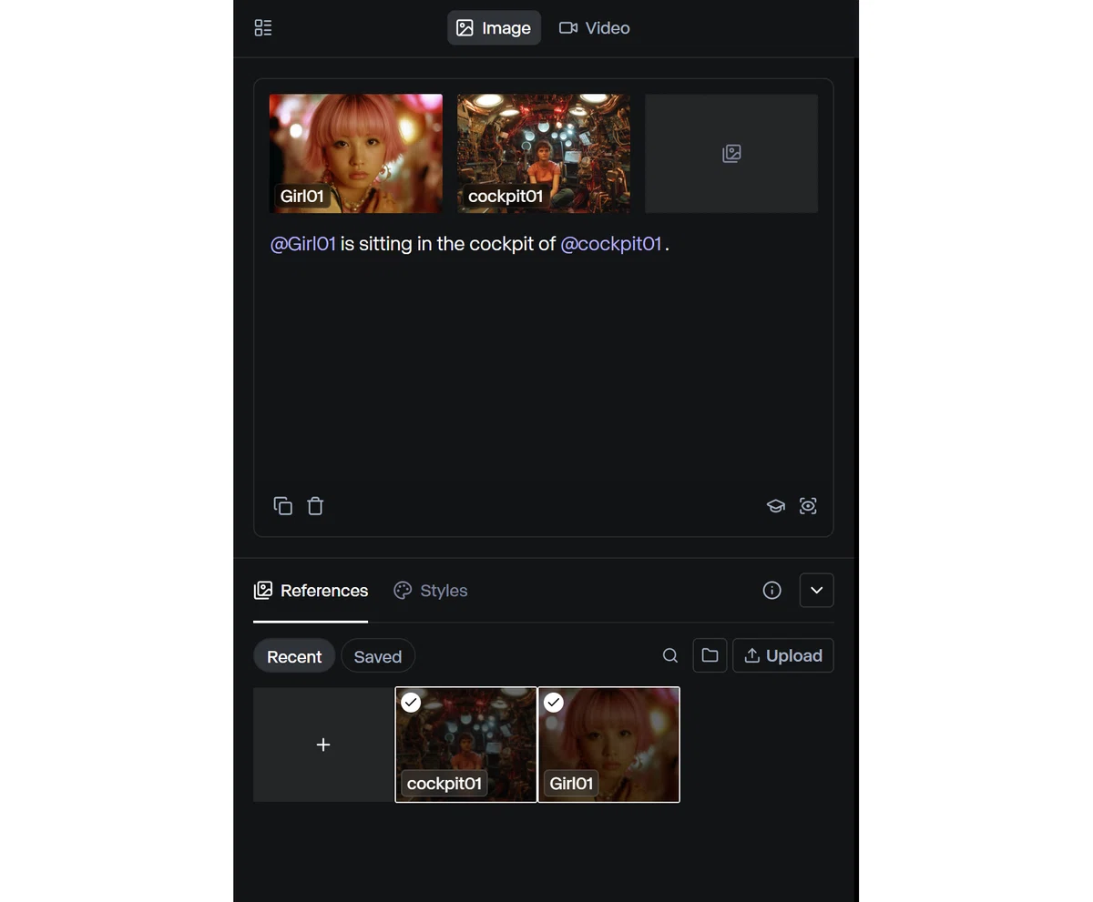1093x902 pixels.
Task: Open the References tab
Action: (x=311, y=591)
